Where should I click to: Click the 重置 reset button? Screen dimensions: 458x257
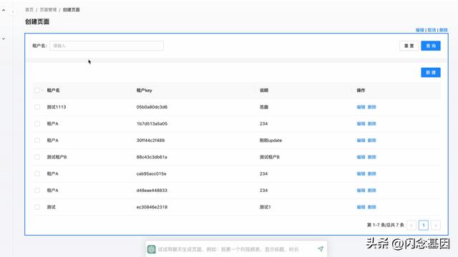pyautogui.click(x=409, y=46)
